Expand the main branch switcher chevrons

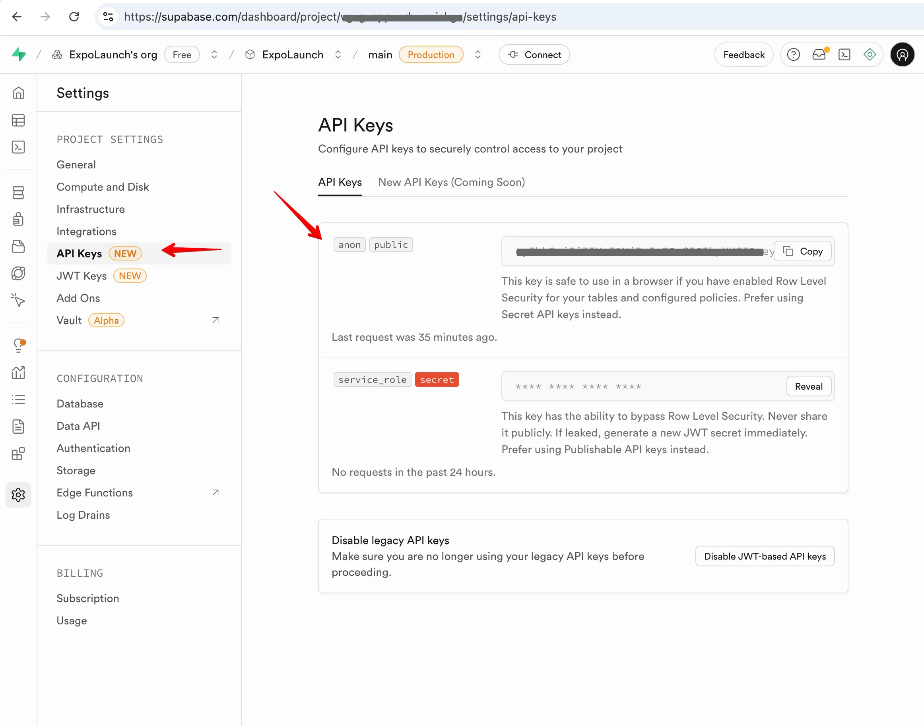coord(478,54)
